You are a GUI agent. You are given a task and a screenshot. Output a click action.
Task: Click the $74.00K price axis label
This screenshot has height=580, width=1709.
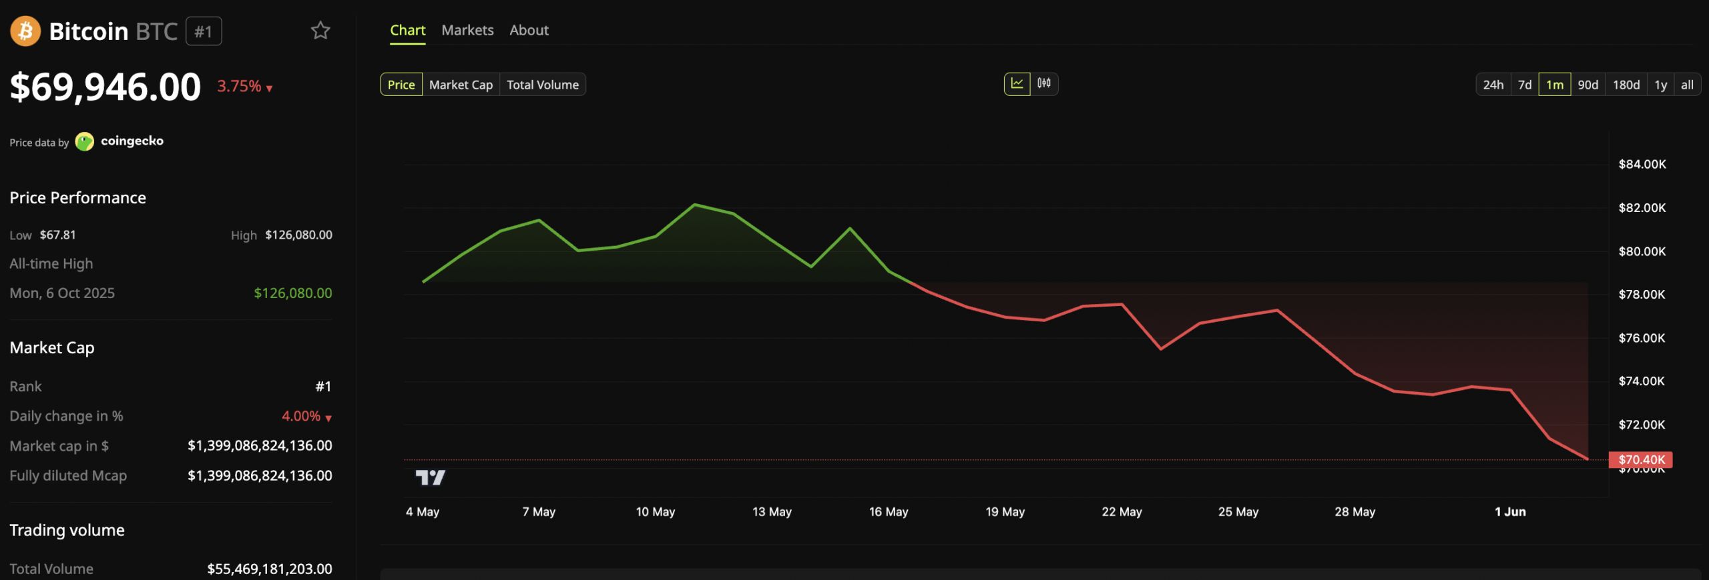1642,381
